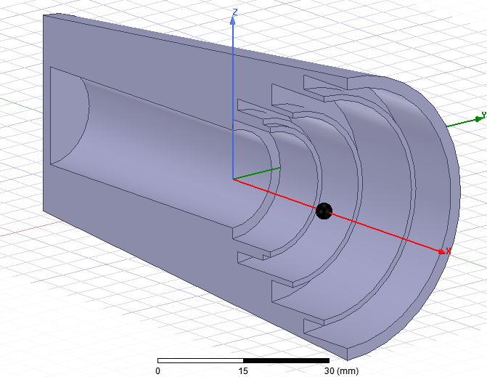Click the scale bar 0 label
The image size is (487, 377).
click(x=157, y=370)
